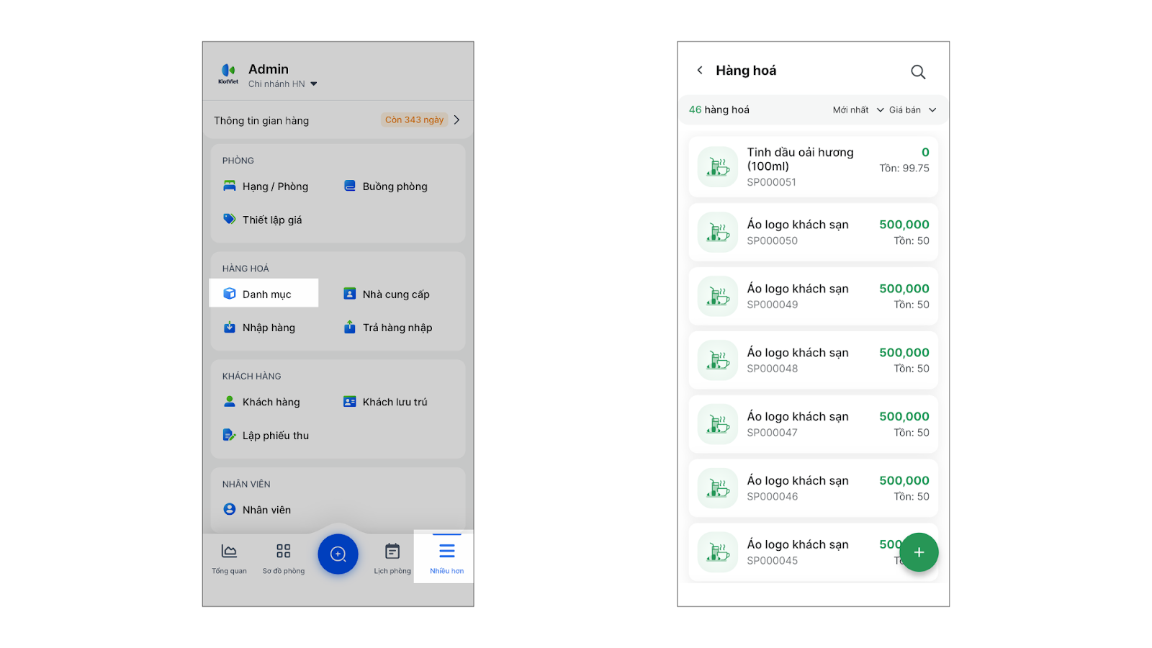Viewport: 1152px width, 648px height.
Task: Switch to the Sơ đồ phòng tab
Action: [x=284, y=558]
